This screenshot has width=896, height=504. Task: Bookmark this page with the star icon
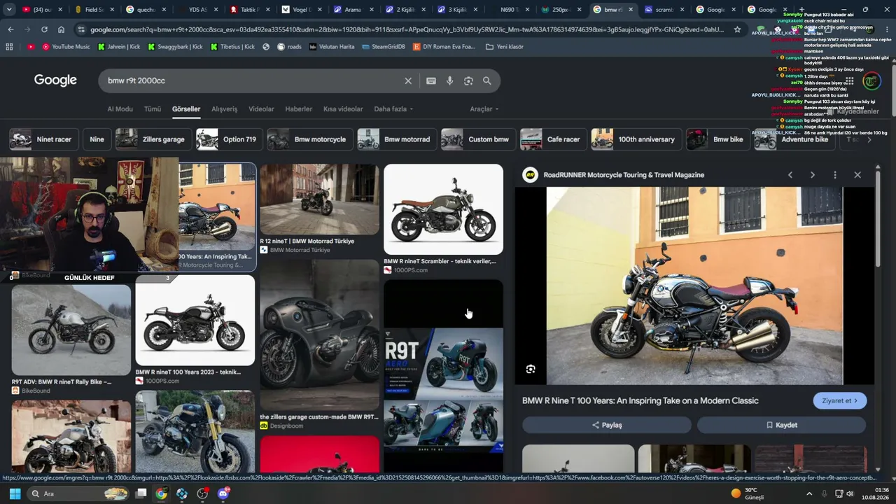[x=737, y=29]
